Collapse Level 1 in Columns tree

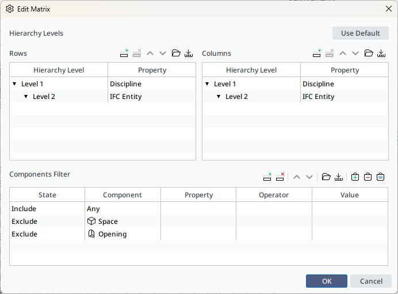click(207, 84)
